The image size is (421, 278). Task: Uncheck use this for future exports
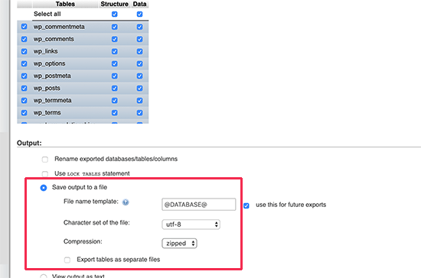[x=246, y=205]
